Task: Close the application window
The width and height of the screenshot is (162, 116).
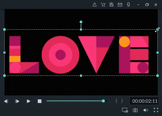Action: tap(156, 5)
